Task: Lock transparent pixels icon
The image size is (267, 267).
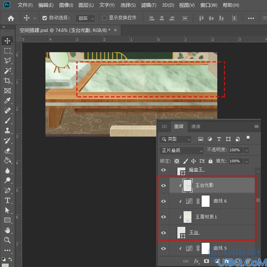Action: 177,161
